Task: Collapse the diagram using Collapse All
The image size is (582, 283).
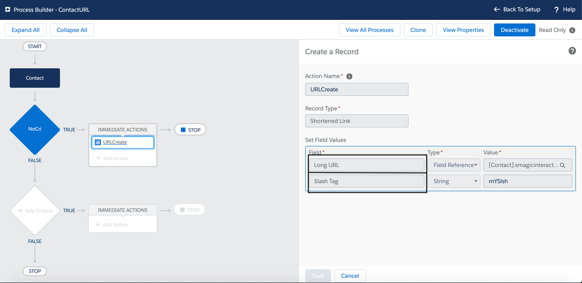Action: tap(72, 30)
